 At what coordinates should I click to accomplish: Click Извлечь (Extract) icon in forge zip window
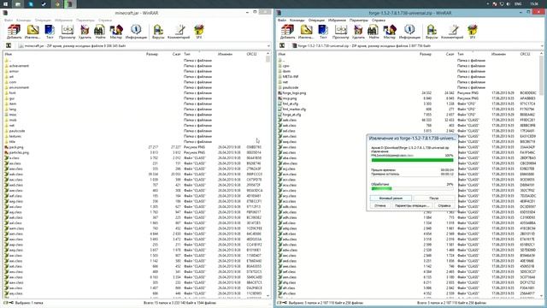[x=306, y=32]
